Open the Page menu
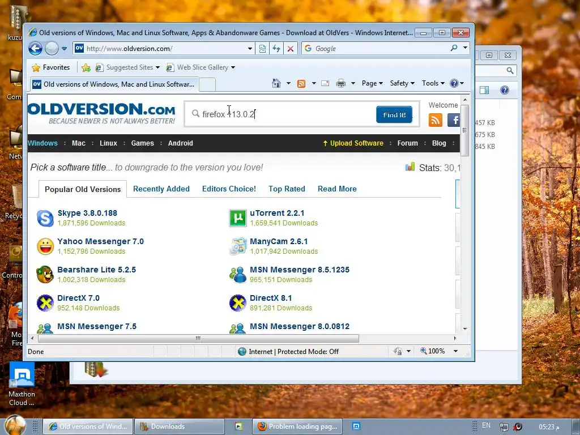The height and width of the screenshot is (435, 580). pyautogui.click(x=372, y=83)
